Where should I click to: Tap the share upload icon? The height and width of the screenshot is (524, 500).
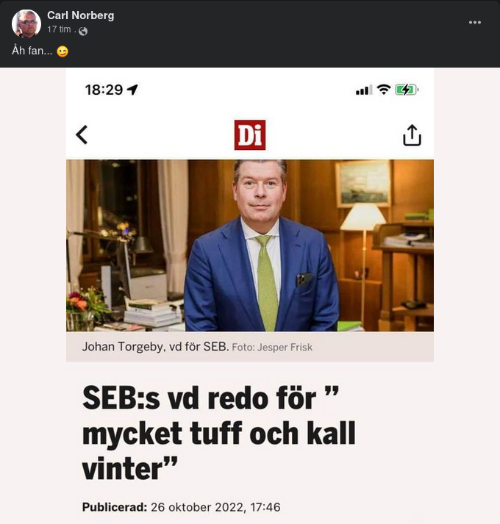point(412,135)
